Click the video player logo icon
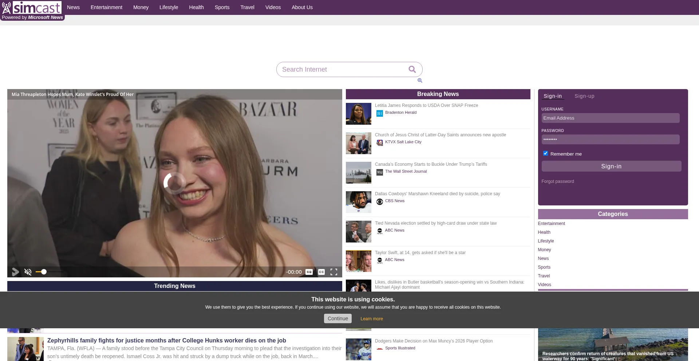 coord(15,272)
